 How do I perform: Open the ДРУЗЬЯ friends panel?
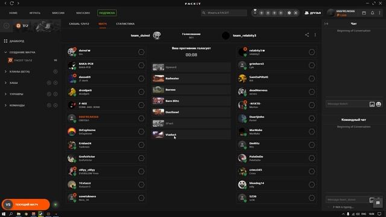click(x=313, y=13)
